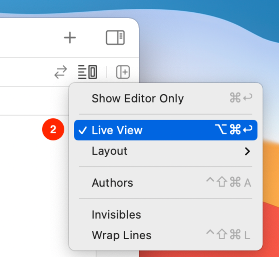Expand the Layout submenu arrow

pyautogui.click(x=247, y=151)
